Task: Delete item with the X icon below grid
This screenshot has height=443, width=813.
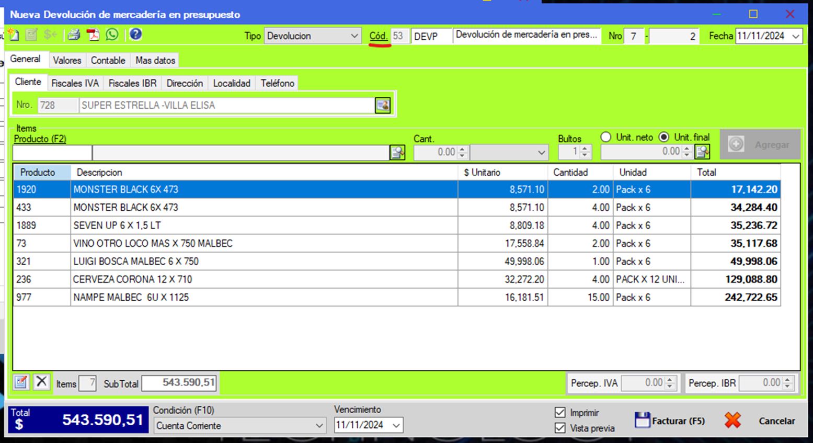Action: [x=41, y=382]
